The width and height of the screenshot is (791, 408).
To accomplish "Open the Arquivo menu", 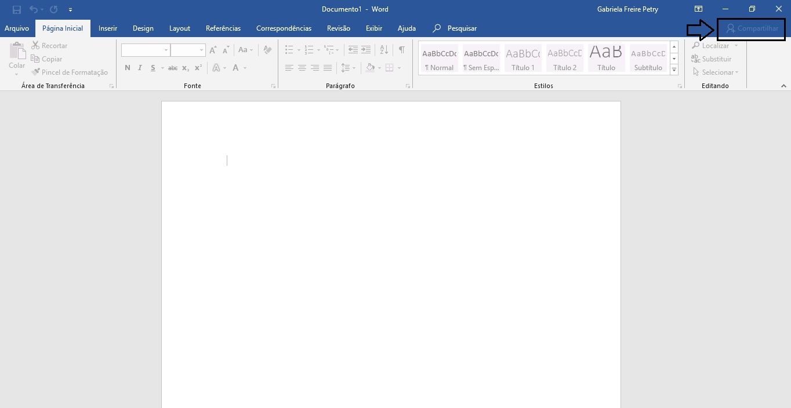I will [x=17, y=28].
